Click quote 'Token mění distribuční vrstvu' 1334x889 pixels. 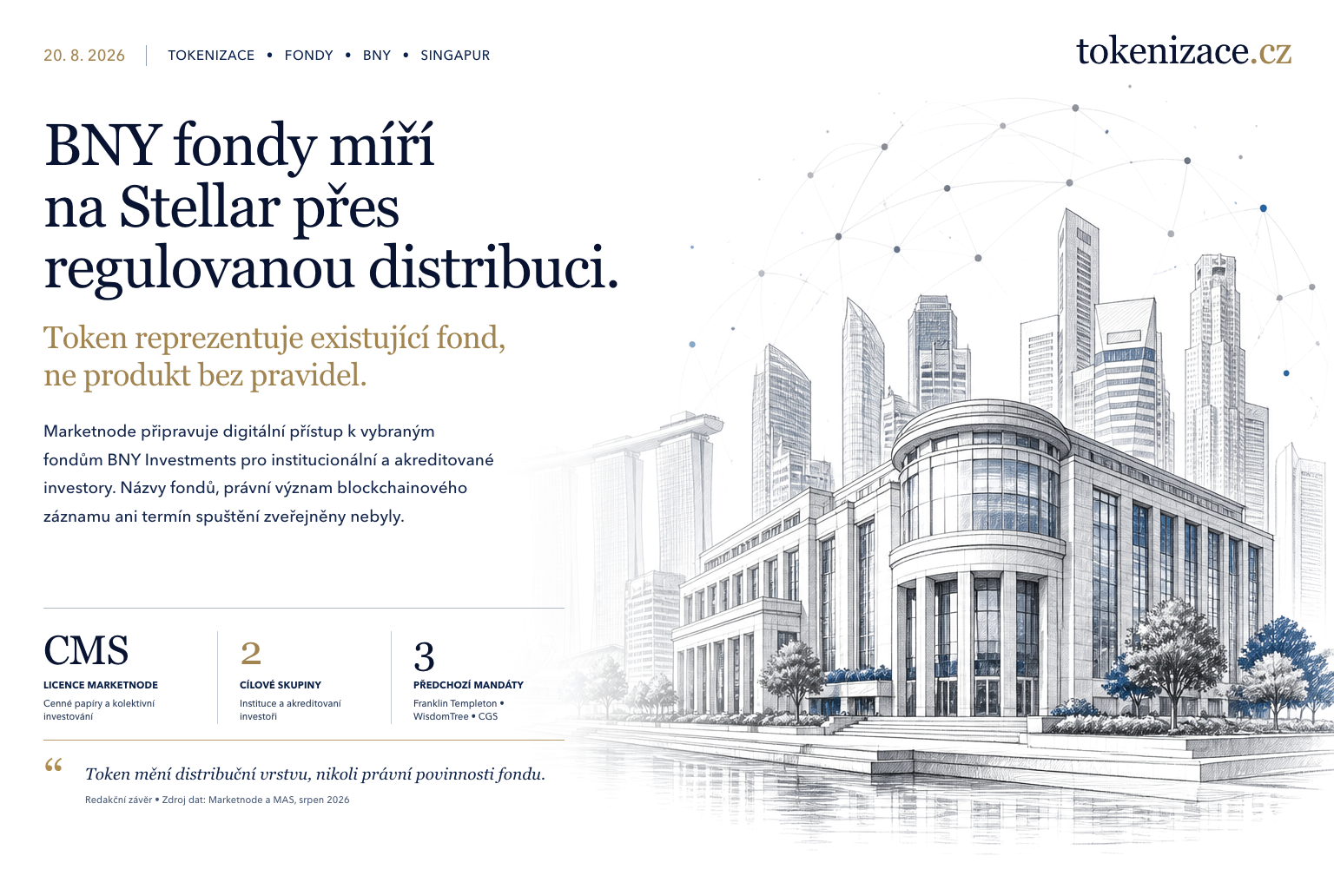pos(315,774)
